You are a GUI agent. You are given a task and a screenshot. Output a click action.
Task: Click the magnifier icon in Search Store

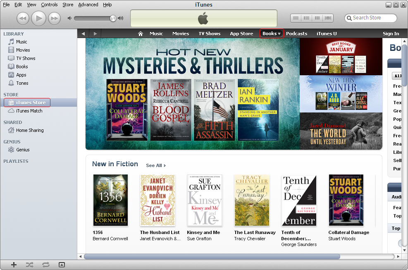(x=349, y=18)
